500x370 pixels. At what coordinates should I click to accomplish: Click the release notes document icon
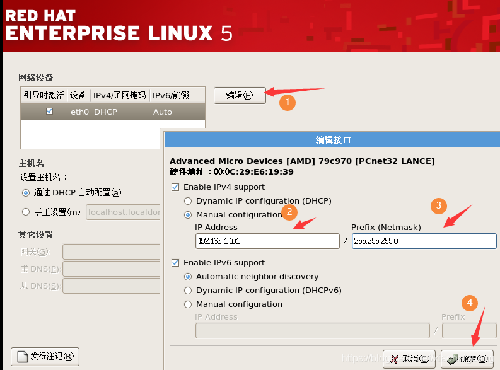pyautogui.click(x=22, y=357)
